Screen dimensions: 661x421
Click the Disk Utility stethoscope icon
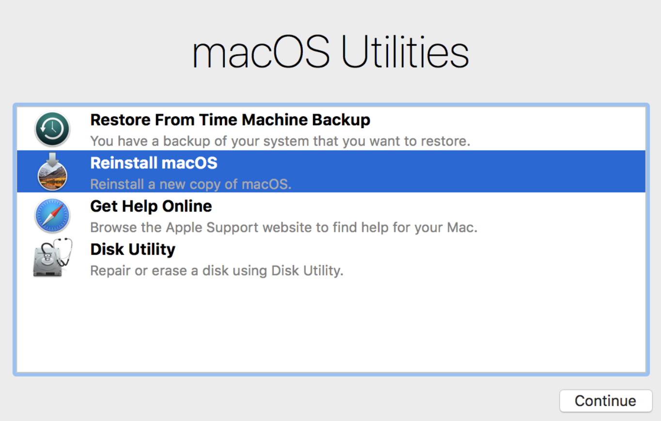(52, 258)
